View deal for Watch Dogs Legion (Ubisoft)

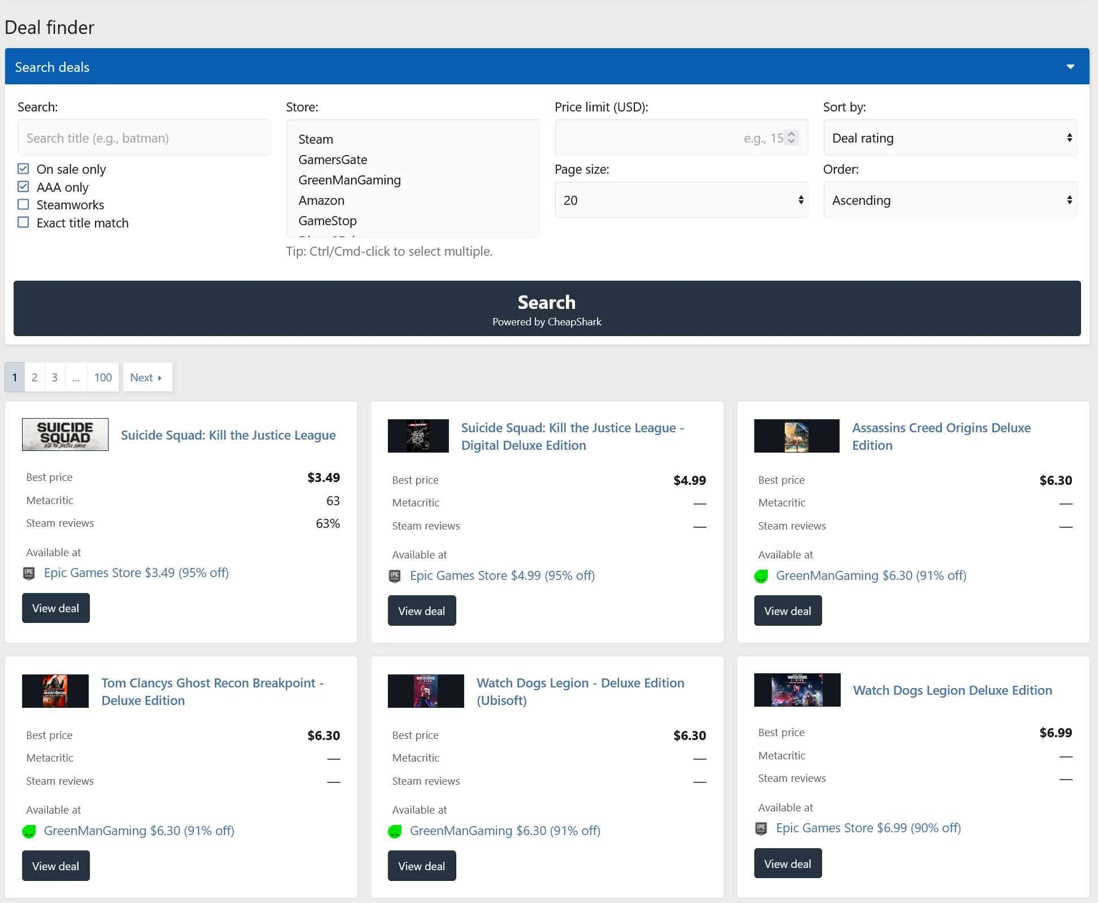point(422,866)
